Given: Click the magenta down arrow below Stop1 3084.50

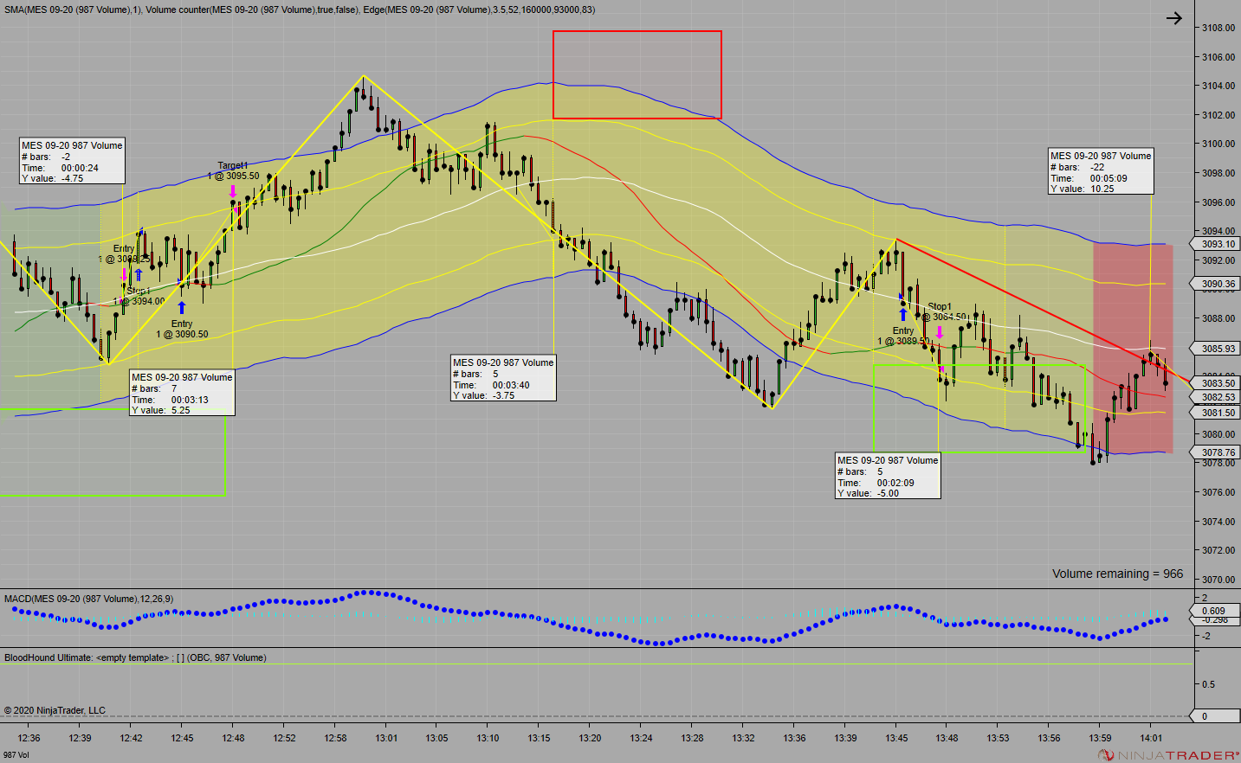Looking at the screenshot, I should tap(939, 332).
